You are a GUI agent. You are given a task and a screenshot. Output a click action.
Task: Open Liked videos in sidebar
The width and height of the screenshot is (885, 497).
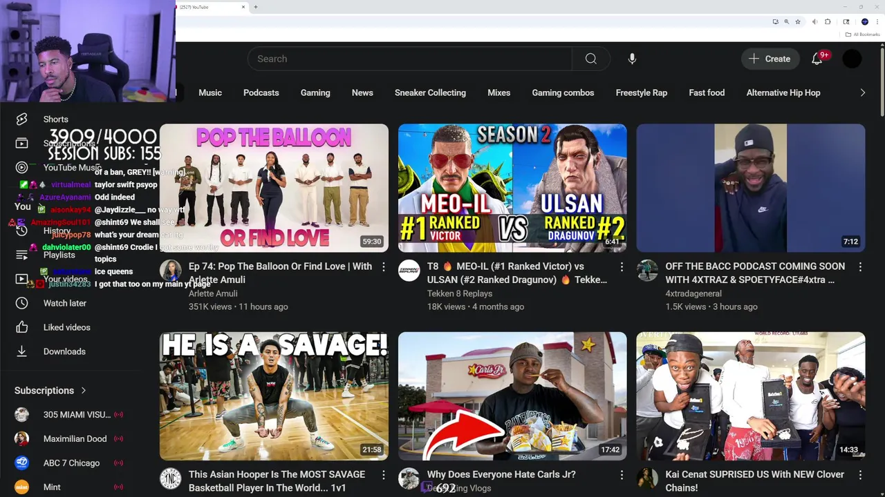(x=67, y=327)
